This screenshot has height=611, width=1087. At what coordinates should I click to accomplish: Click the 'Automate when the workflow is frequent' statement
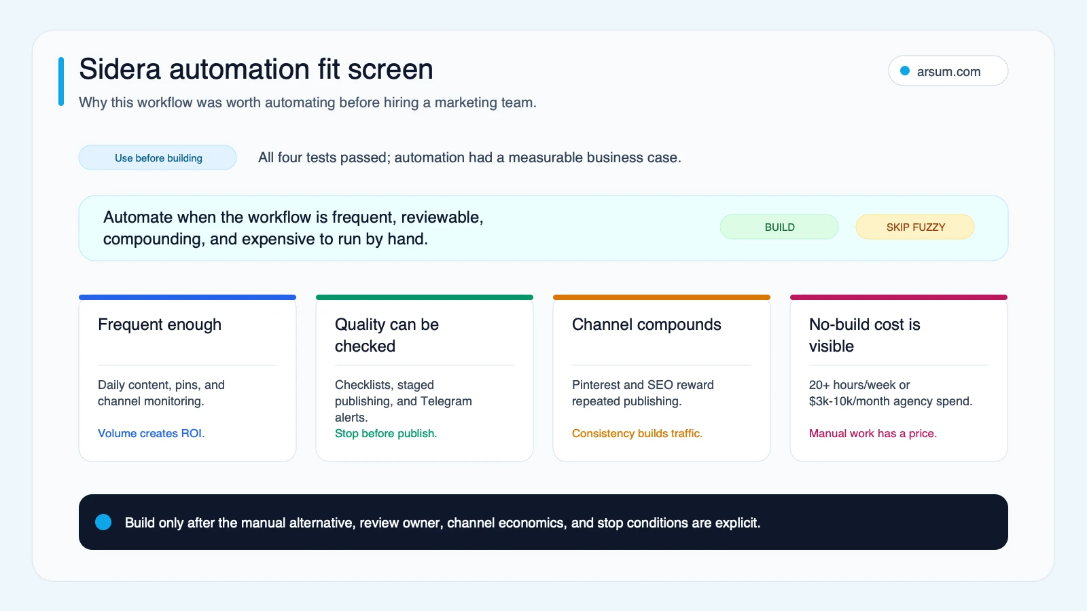tap(293, 228)
